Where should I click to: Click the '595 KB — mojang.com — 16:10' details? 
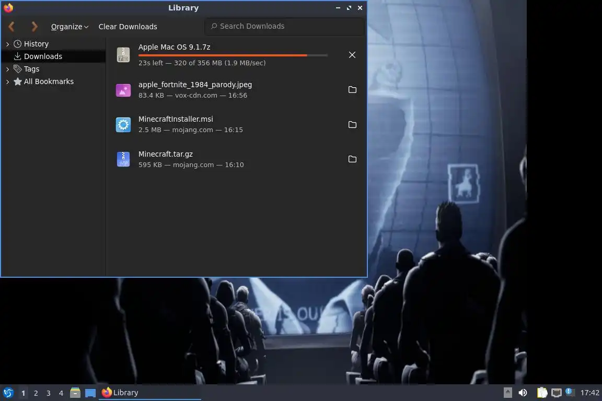click(x=191, y=164)
